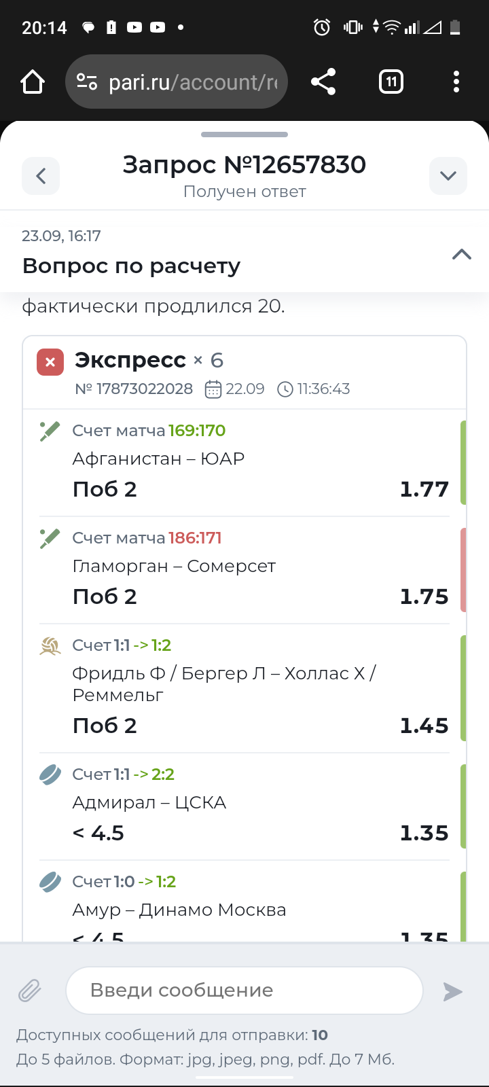
Task: Tap the site settings icon in address bar
Action: click(87, 82)
